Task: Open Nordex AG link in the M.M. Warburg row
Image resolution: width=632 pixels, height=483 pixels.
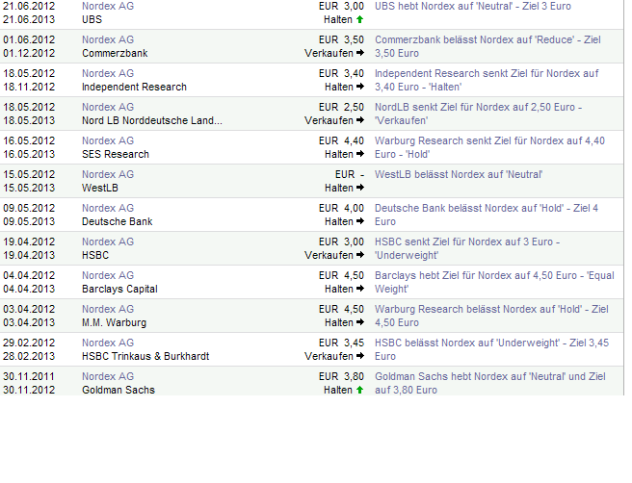Action: [x=108, y=309]
